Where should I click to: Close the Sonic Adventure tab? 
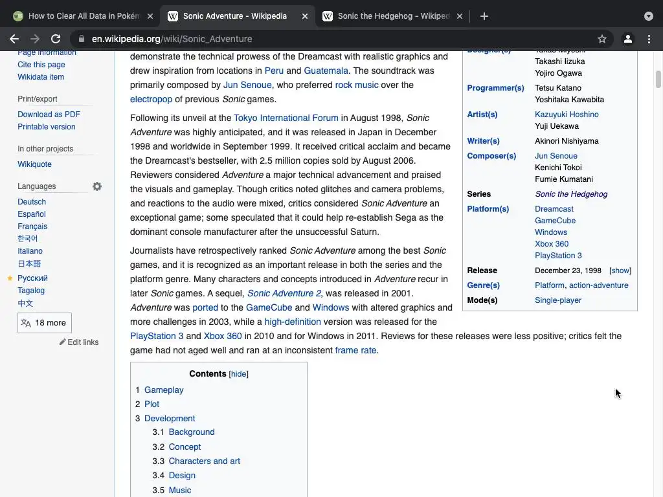(305, 16)
